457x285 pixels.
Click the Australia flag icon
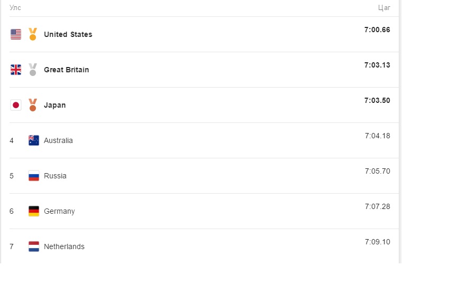(x=34, y=140)
